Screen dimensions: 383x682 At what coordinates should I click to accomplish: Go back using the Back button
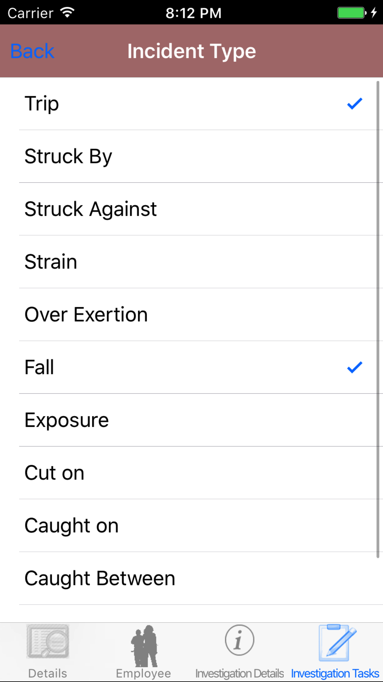point(32,51)
